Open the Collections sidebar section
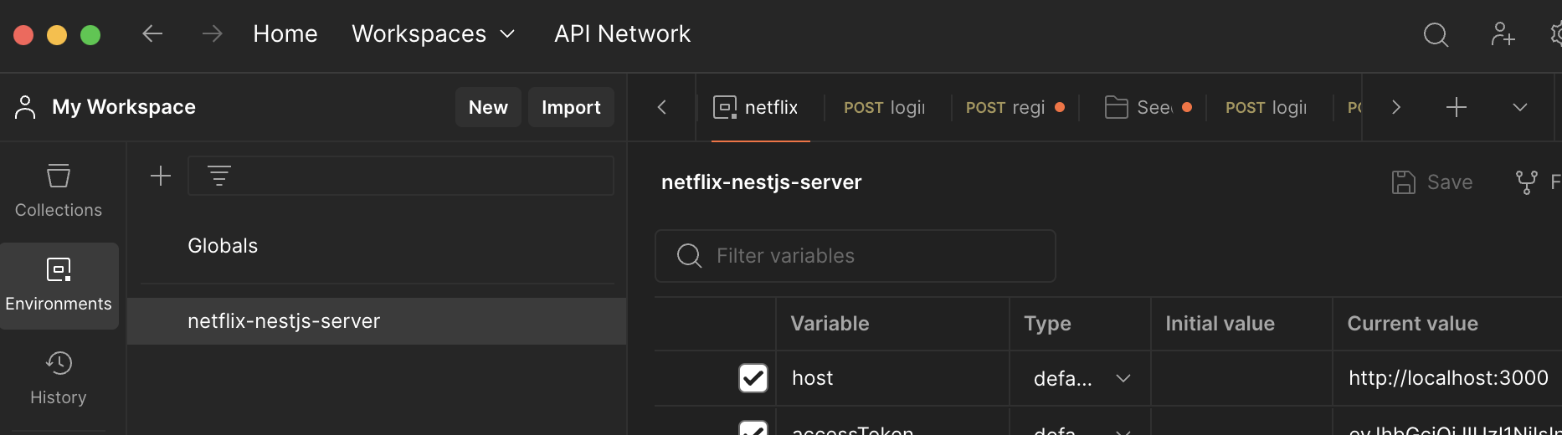The height and width of the screenshot is (435, 1562). [59, 192]
